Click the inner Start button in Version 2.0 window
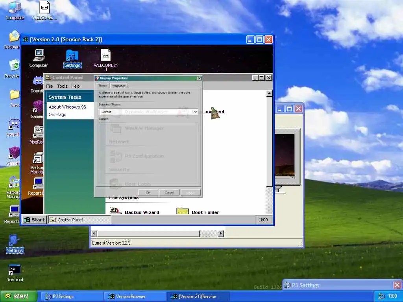Screen dimensions: 403x302 pos(34,220)
